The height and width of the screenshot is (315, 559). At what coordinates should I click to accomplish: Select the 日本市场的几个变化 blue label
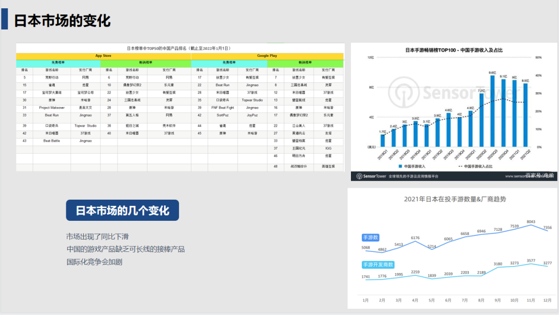click(x=122, y=210)
